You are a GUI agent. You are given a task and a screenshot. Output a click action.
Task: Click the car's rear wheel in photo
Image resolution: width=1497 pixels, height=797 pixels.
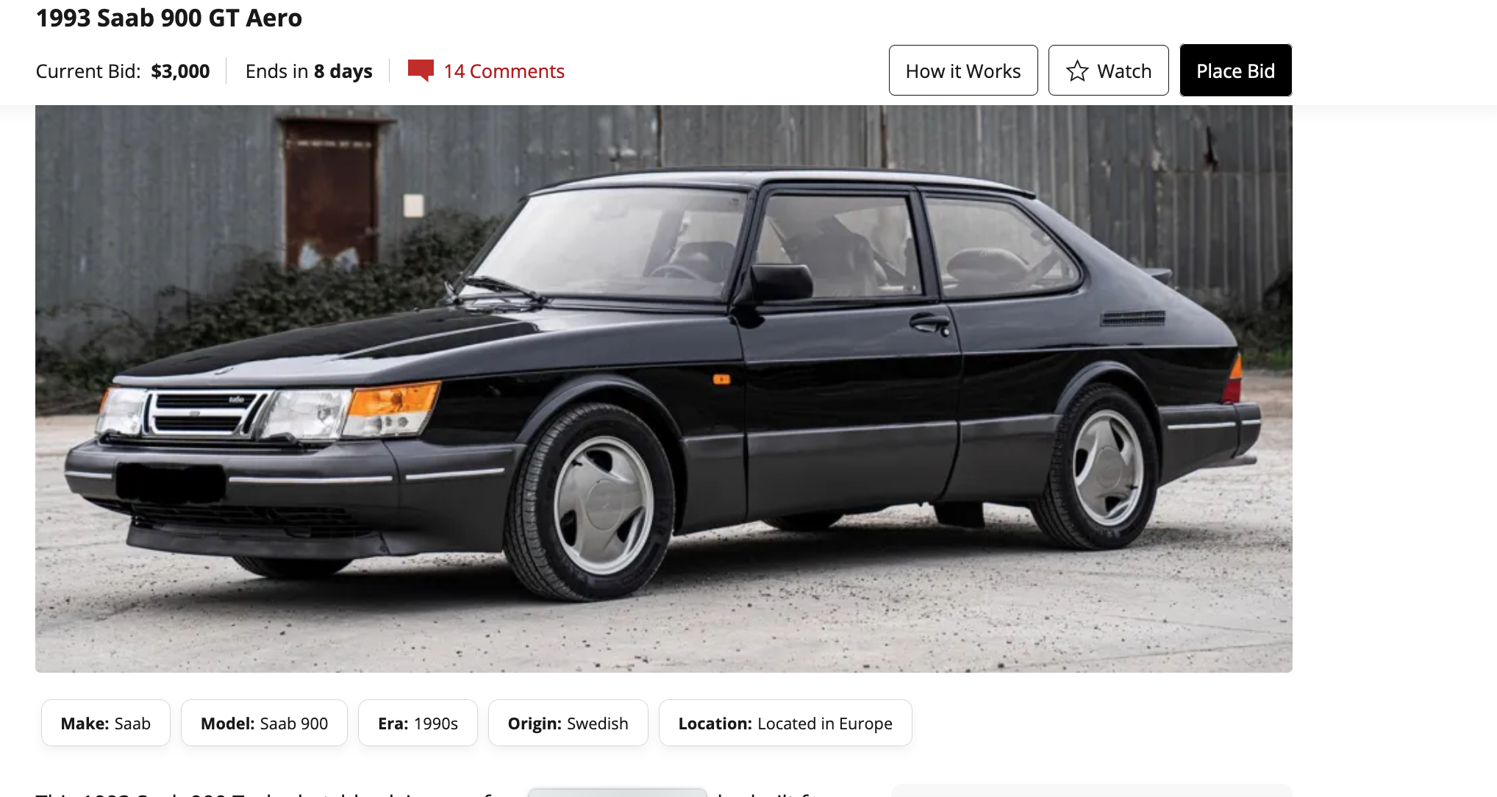click(1103, 467)
